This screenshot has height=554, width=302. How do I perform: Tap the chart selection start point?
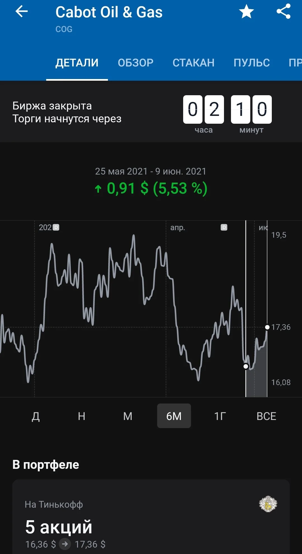pos(246,366)
